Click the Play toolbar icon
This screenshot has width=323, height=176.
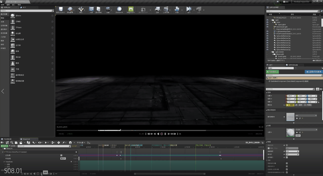pos(189,9)
